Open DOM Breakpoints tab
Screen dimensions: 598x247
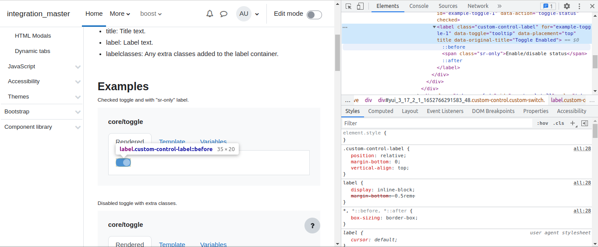click(x=493, y=111)
